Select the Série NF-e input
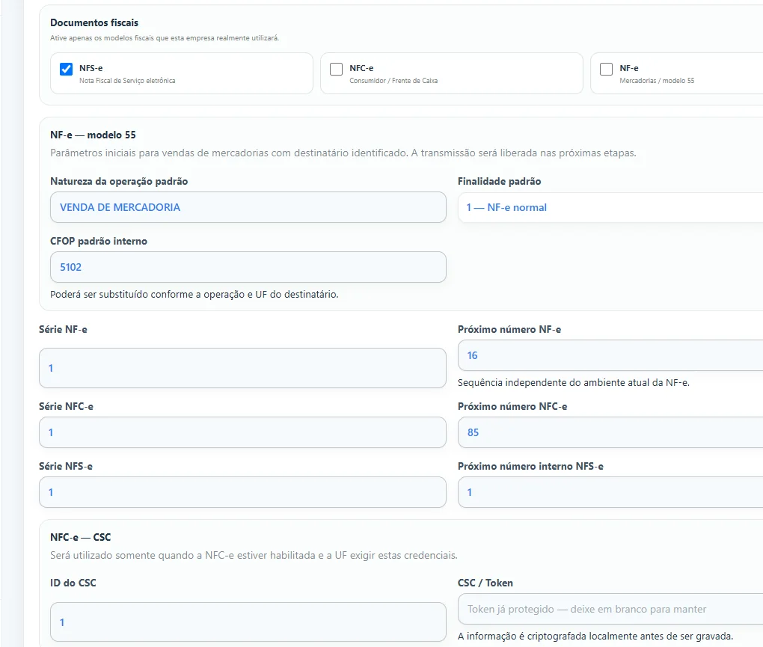The width and height of the screenshot is (763, 647). (x=242, y=368)
